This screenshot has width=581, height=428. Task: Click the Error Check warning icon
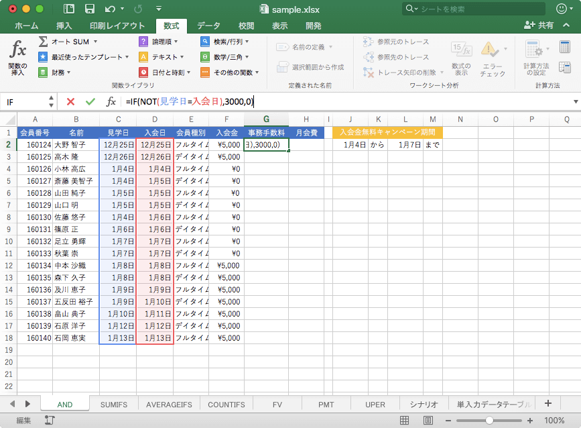click(x=489, y=50)
